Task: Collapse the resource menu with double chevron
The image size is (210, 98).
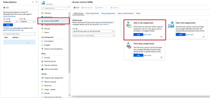Action: tap(69, 7)
